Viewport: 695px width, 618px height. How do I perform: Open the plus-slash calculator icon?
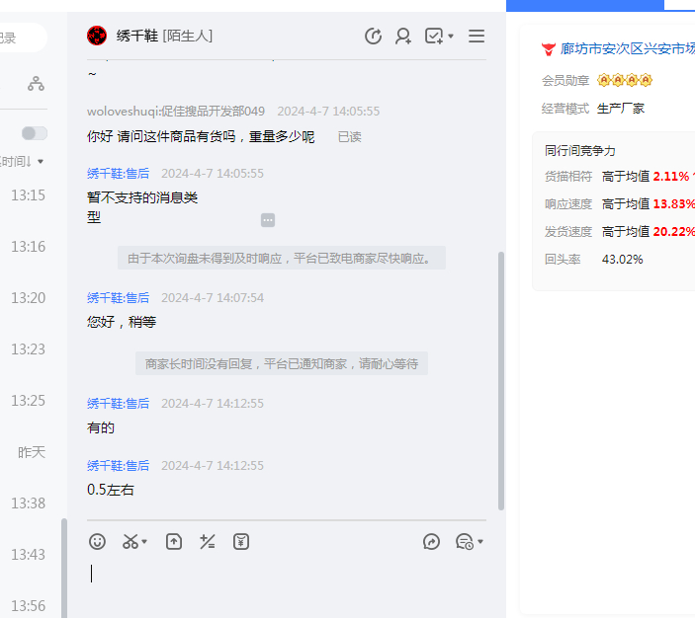coord(207,541)
